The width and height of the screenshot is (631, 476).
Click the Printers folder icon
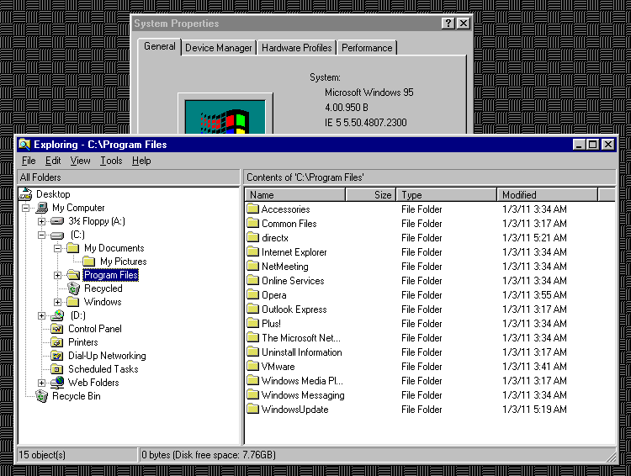click(x=57, y=342)
